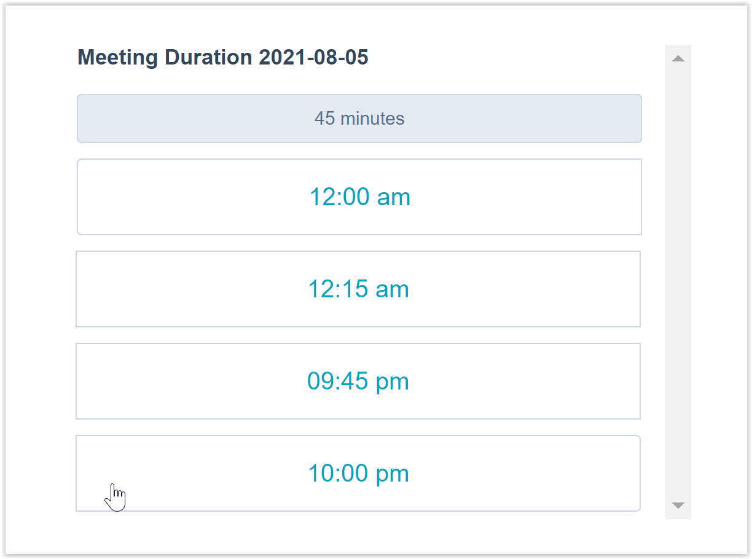752x559 pixels.
Task: Choose 10:00 pm as the start time
Action: (358, 474)
